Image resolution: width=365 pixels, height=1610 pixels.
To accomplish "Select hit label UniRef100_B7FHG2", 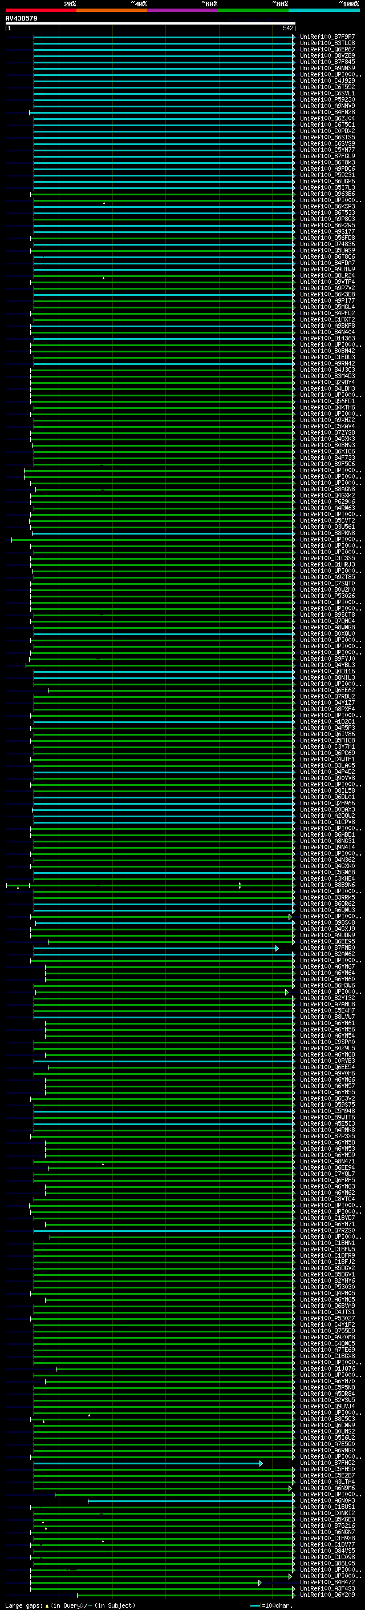I will tap(327, 1463).
